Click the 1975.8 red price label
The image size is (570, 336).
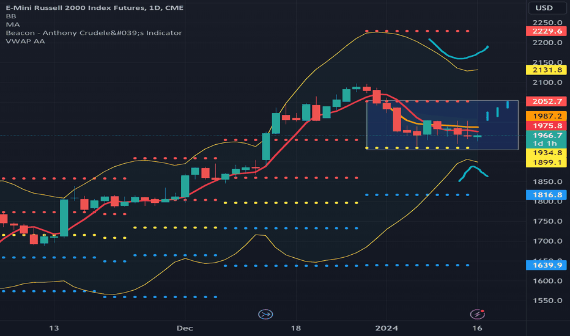[x=546, y=126]
